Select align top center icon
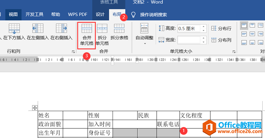 [252, 26]
